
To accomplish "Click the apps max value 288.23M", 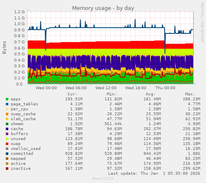I will [x=191, y=99].
